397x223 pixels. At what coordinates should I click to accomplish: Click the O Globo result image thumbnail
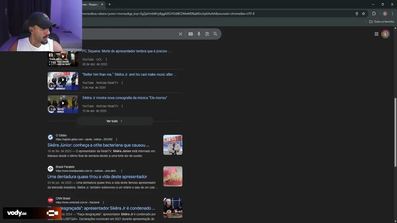173,145
